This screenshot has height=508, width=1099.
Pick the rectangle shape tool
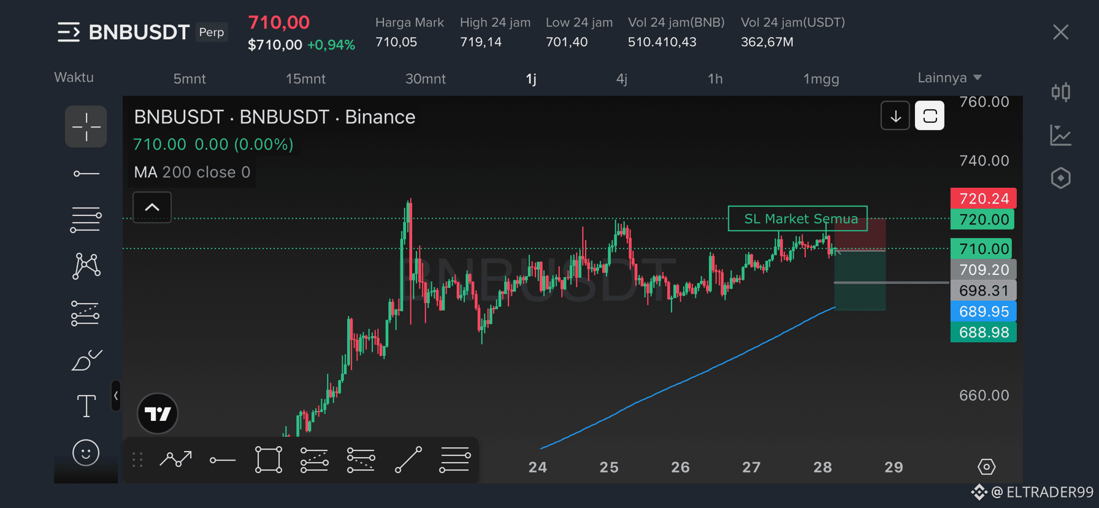pyautogui.click(x=269, y=460)
